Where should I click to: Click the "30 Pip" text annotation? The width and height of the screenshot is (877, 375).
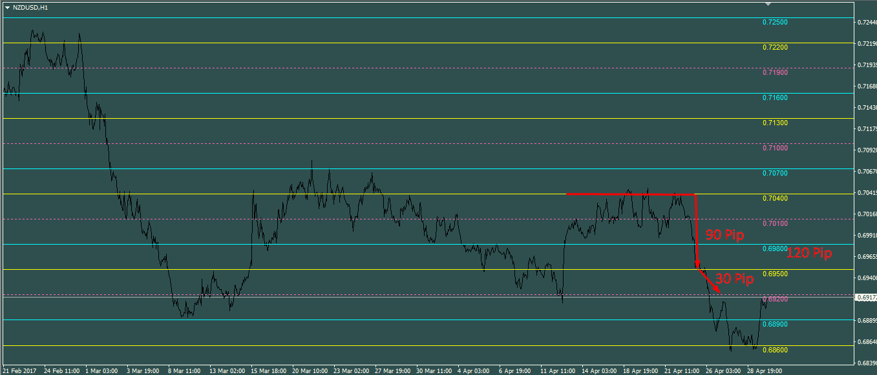(x=735, y=279)
